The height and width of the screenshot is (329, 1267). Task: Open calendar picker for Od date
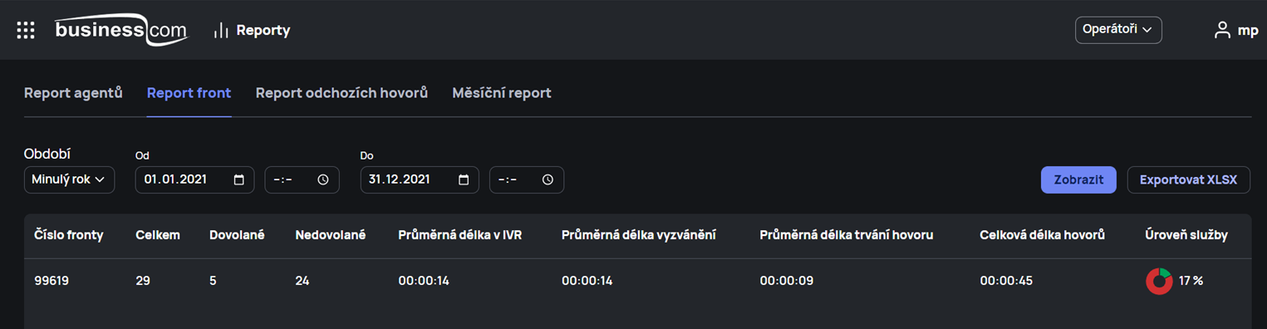point(239,179)
